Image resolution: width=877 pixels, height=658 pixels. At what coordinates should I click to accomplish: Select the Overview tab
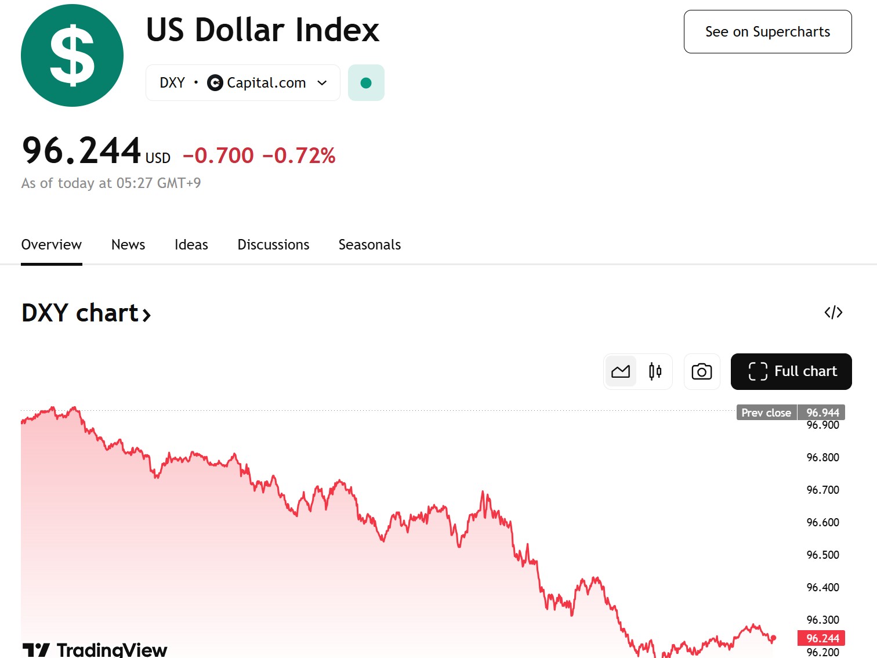(x=52, y=245)
